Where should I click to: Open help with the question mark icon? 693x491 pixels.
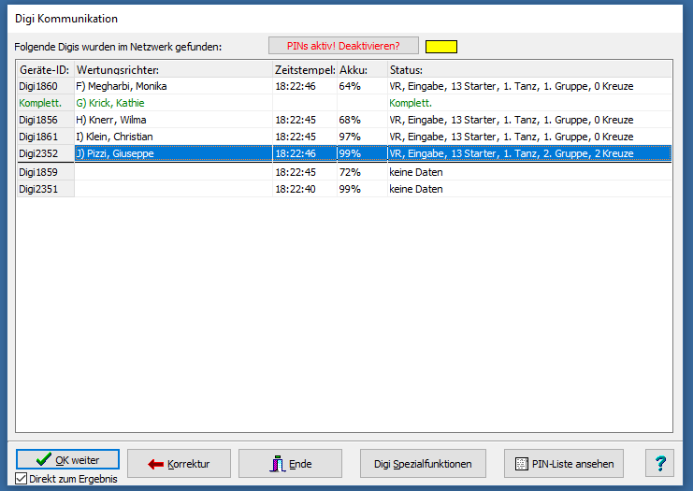660,463
